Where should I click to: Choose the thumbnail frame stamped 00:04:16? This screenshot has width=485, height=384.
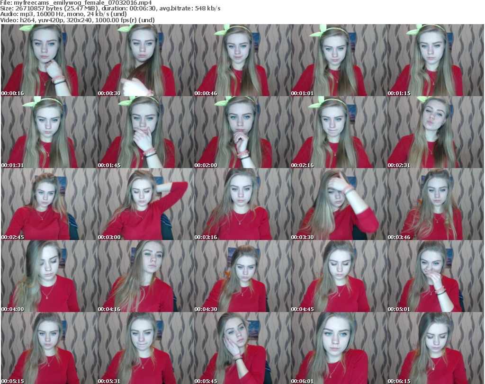pyautogui.click(x=146, y=277)
